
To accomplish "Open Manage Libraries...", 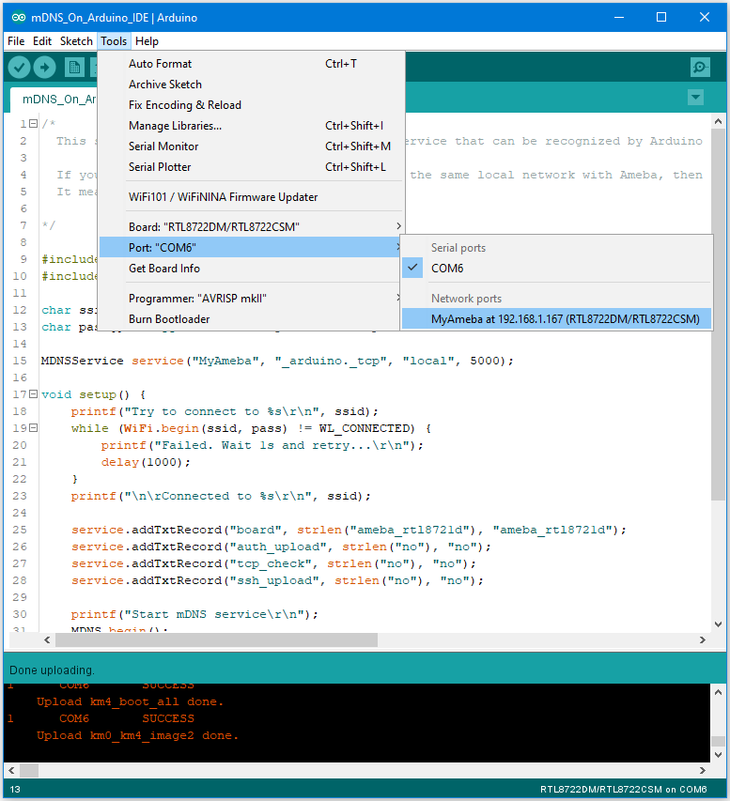I will point(251,126).
